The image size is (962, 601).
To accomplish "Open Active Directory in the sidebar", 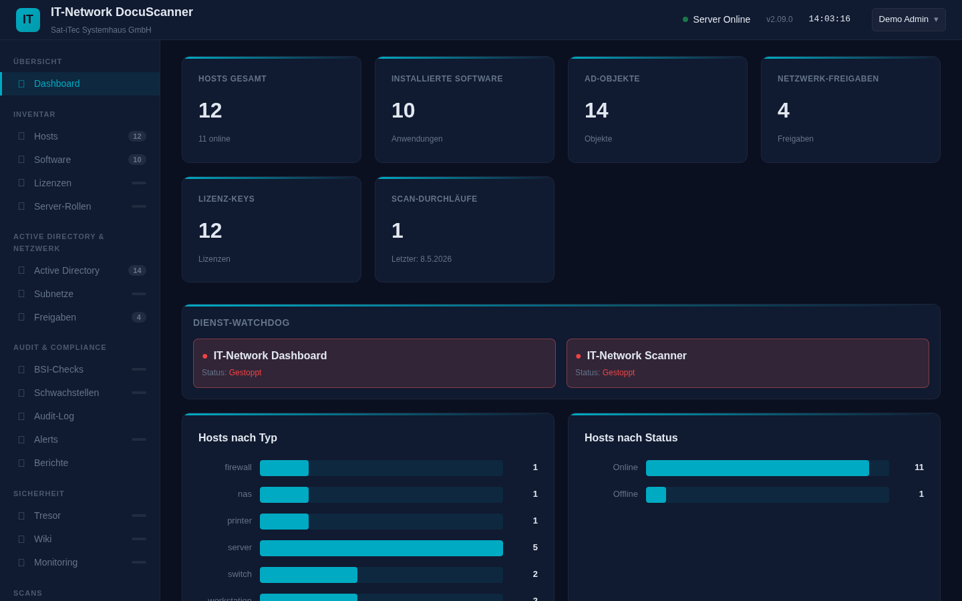I will 80,270.
